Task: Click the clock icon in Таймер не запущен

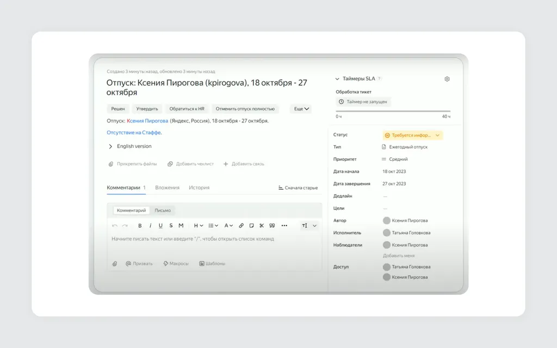Action: coord(342,102)
